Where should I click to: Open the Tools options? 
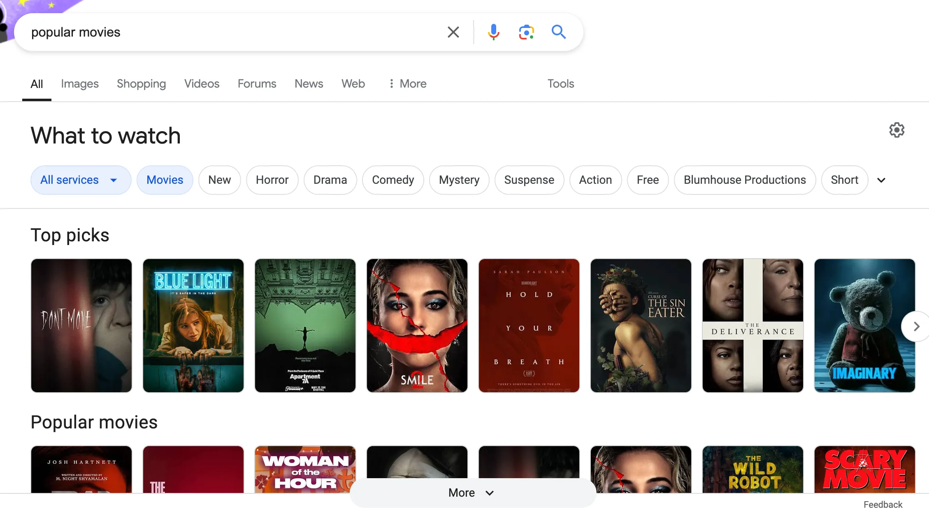click(x=561, y=84)
